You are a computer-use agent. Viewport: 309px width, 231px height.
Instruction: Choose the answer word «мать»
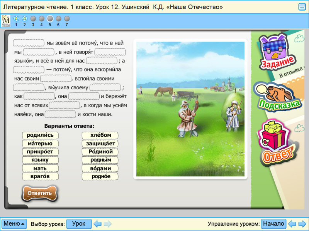click(40, 168)
